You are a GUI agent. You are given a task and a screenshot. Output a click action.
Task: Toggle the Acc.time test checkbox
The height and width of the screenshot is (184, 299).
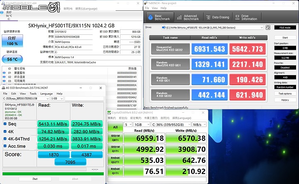click(5, 146)
